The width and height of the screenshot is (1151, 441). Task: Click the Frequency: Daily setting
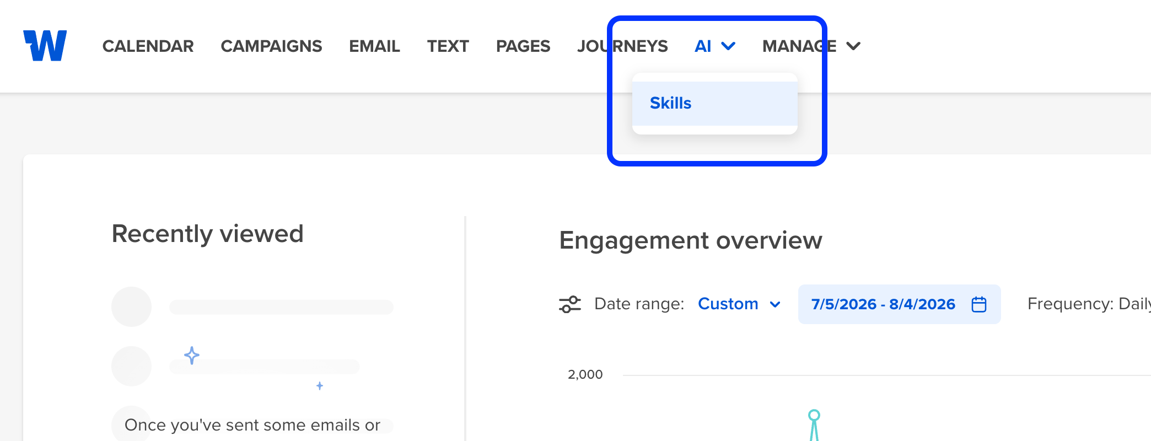(x=1089, y=304)
